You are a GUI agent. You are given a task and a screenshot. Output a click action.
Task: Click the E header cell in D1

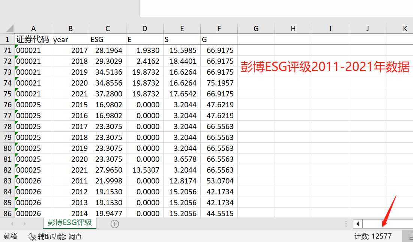pyautogui.click(x=145, y=39)
